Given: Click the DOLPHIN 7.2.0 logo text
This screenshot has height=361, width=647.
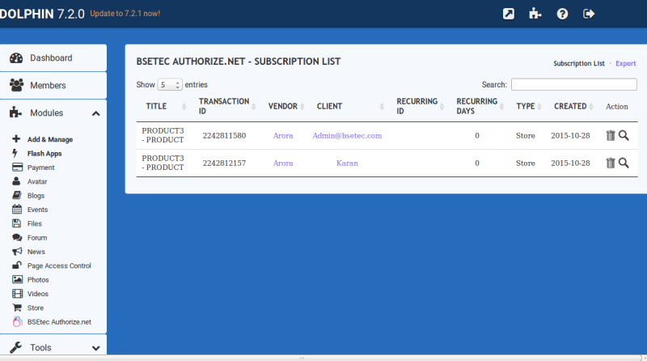Looking at the screenshot, I should coord(42,14).
